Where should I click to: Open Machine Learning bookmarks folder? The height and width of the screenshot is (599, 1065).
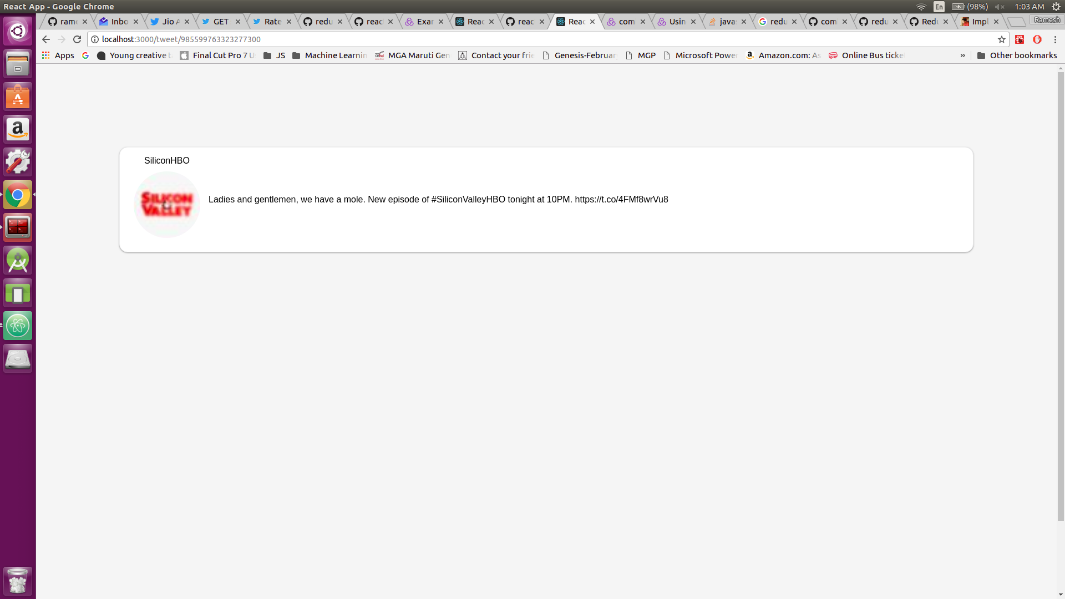329,55
